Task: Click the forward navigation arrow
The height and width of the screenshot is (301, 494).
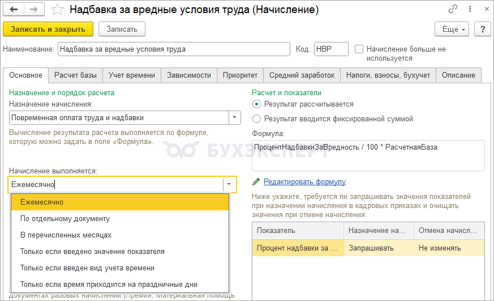Action: (33, 10)
